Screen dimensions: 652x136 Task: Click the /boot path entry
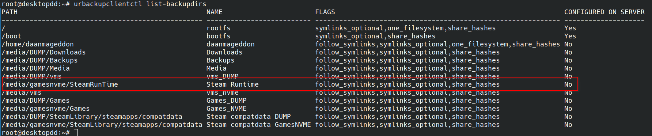(x=12, y=36)
